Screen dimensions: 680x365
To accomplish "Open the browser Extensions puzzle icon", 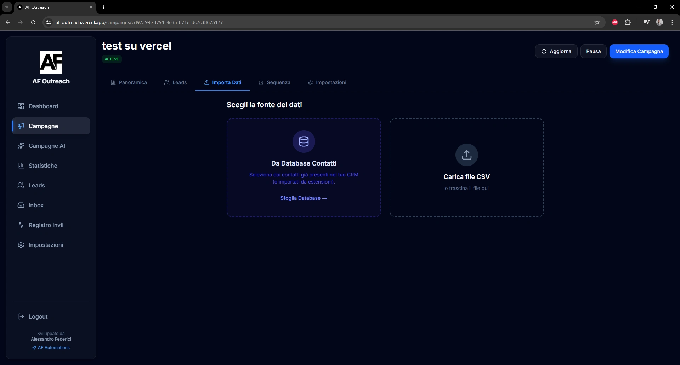I will [628, 22].
